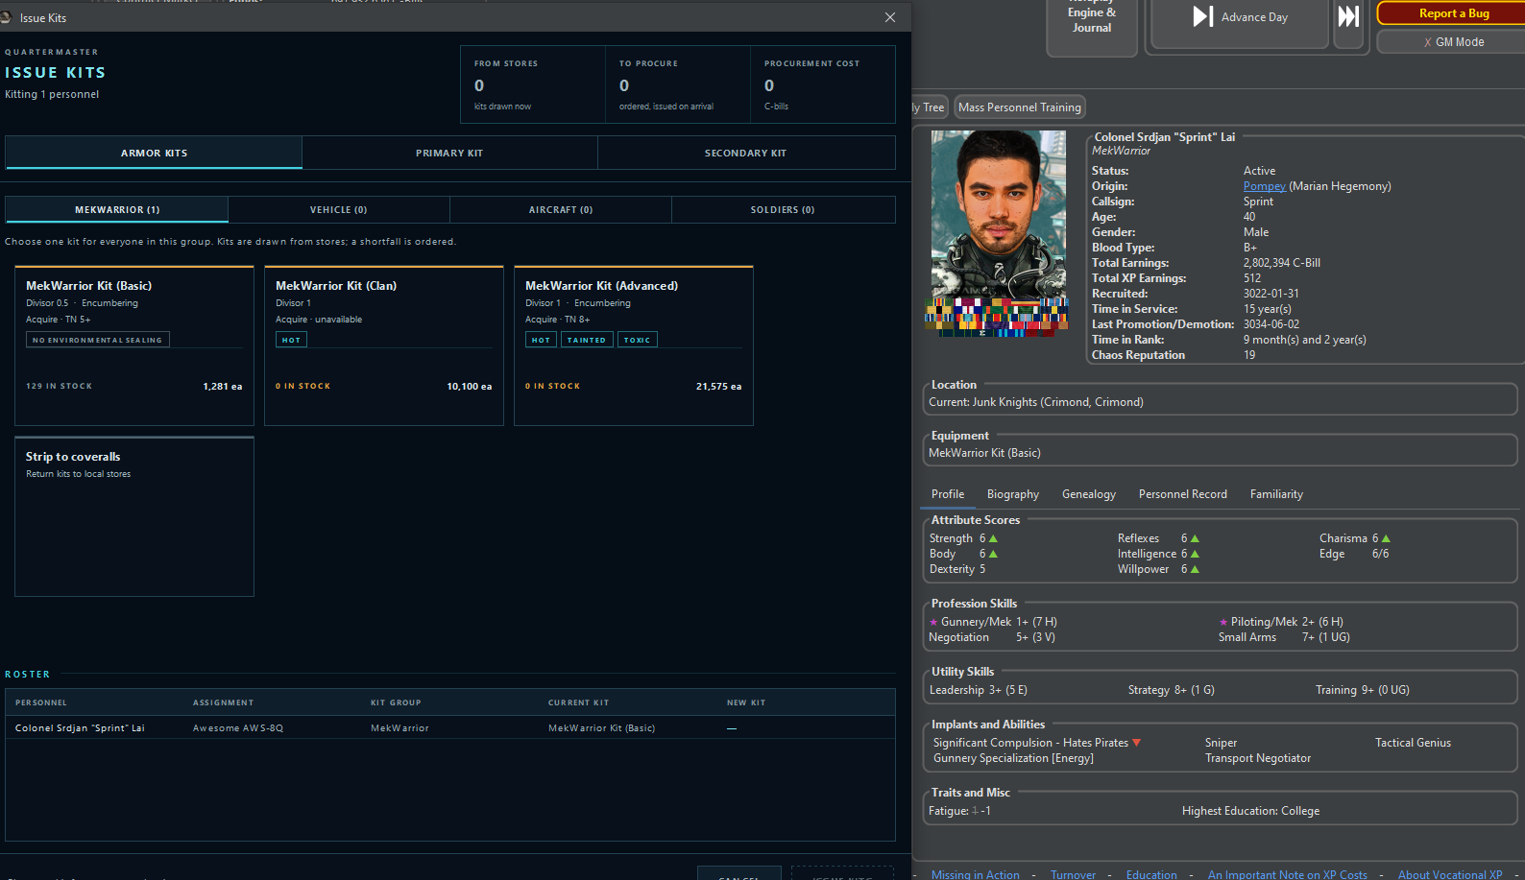Screen dimensions: 1525x880
Task: Click the No Environmental Sealing tag
Action: 98,340
